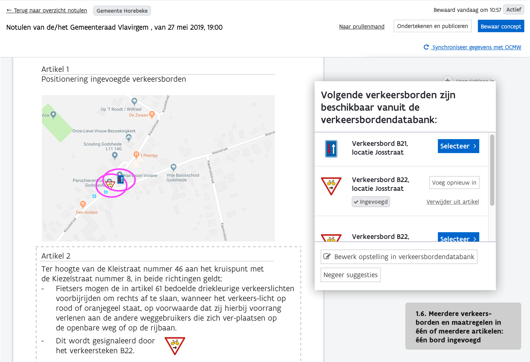Click the 't Pleintje restaurant pin on map
530x362 pixels.
[x=136, y=155]
